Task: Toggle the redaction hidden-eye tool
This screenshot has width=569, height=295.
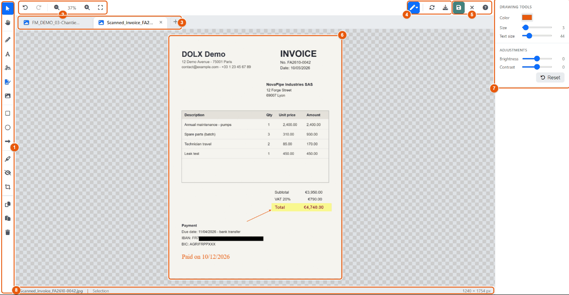Action: (x=8, y=173)
